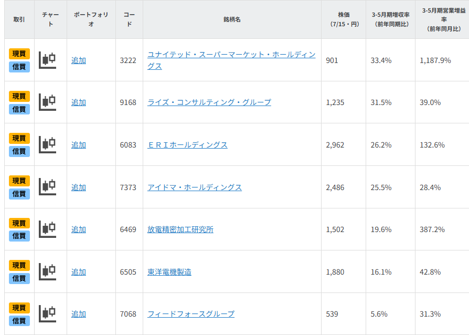This screenshot has height=335, width=469.
Task: Select the code cell 7068
Action: (128, 314)
